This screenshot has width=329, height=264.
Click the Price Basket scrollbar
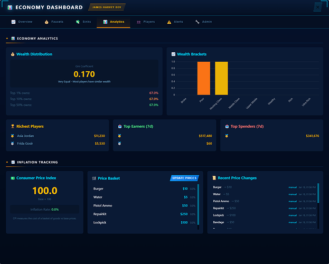[198, 206]
